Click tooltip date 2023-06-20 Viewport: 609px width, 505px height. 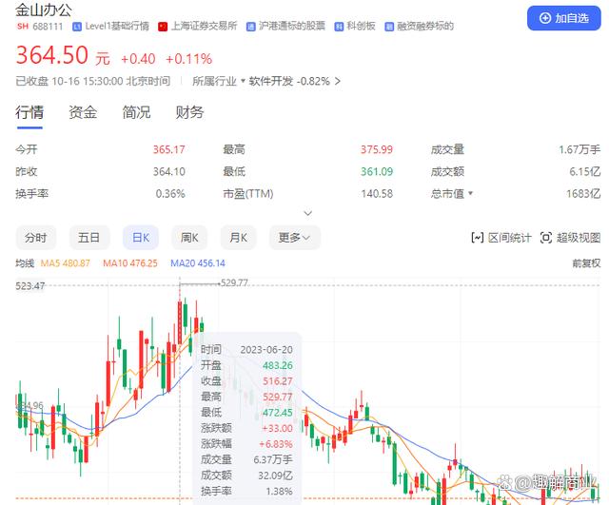click(266, 350)
